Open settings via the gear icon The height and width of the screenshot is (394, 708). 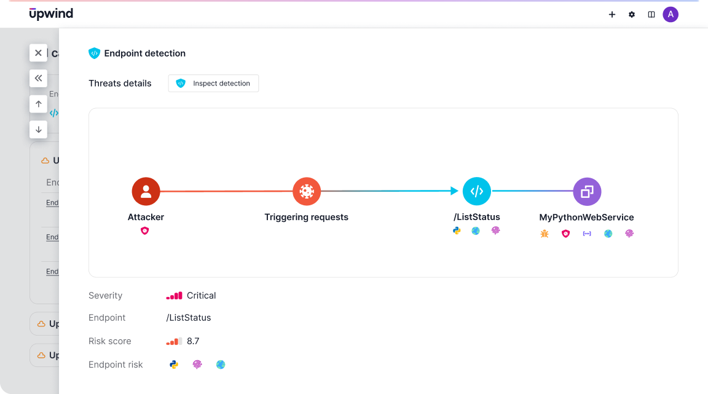(x=632, y=15)
